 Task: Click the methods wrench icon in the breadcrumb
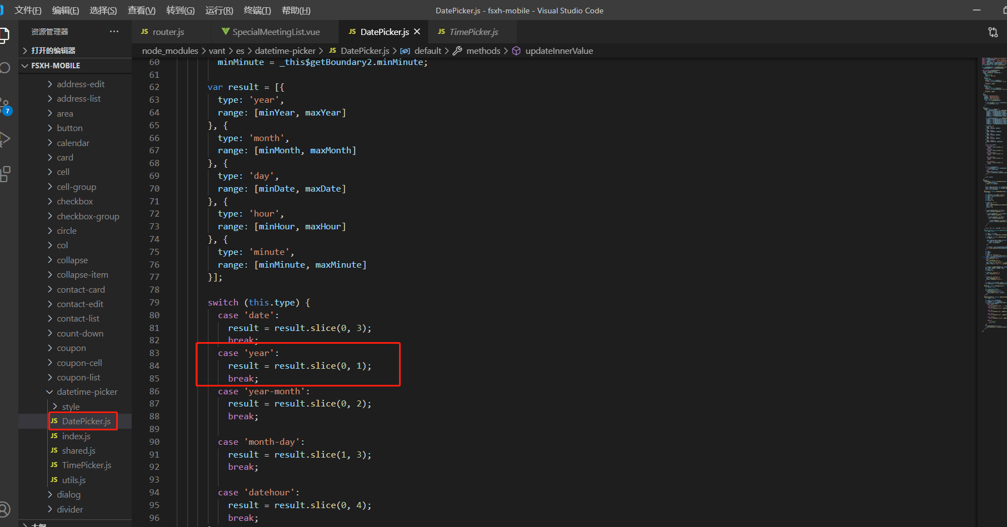pos(457,51)
